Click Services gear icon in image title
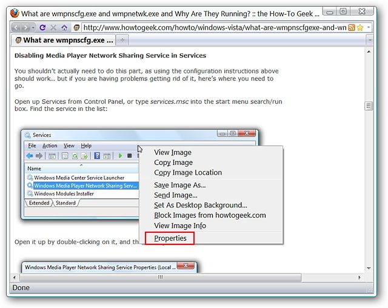Viewport: 388px width, 308px height. 28,135
